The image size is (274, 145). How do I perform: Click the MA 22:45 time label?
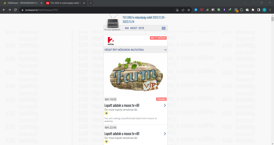click(111, 128)
